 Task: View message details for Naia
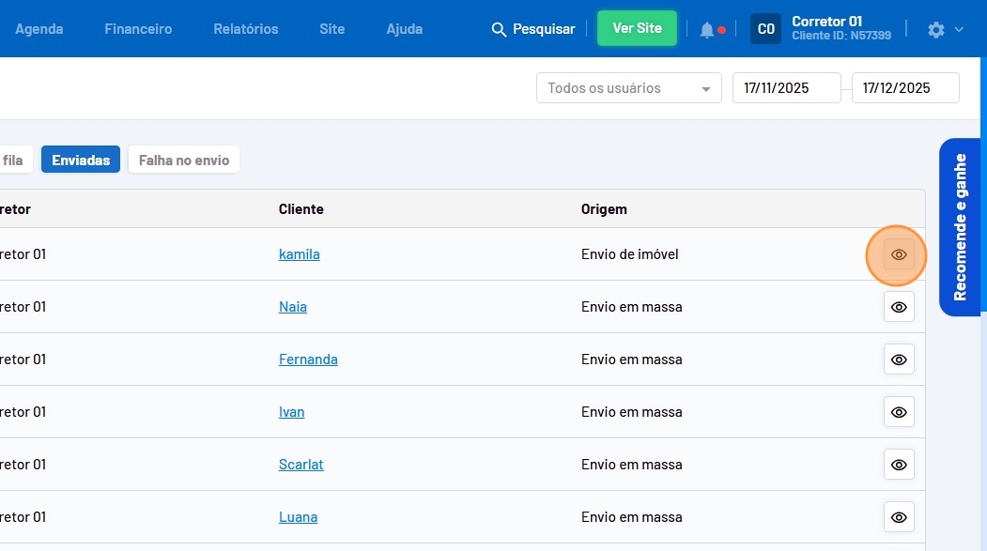coord(899,307)
